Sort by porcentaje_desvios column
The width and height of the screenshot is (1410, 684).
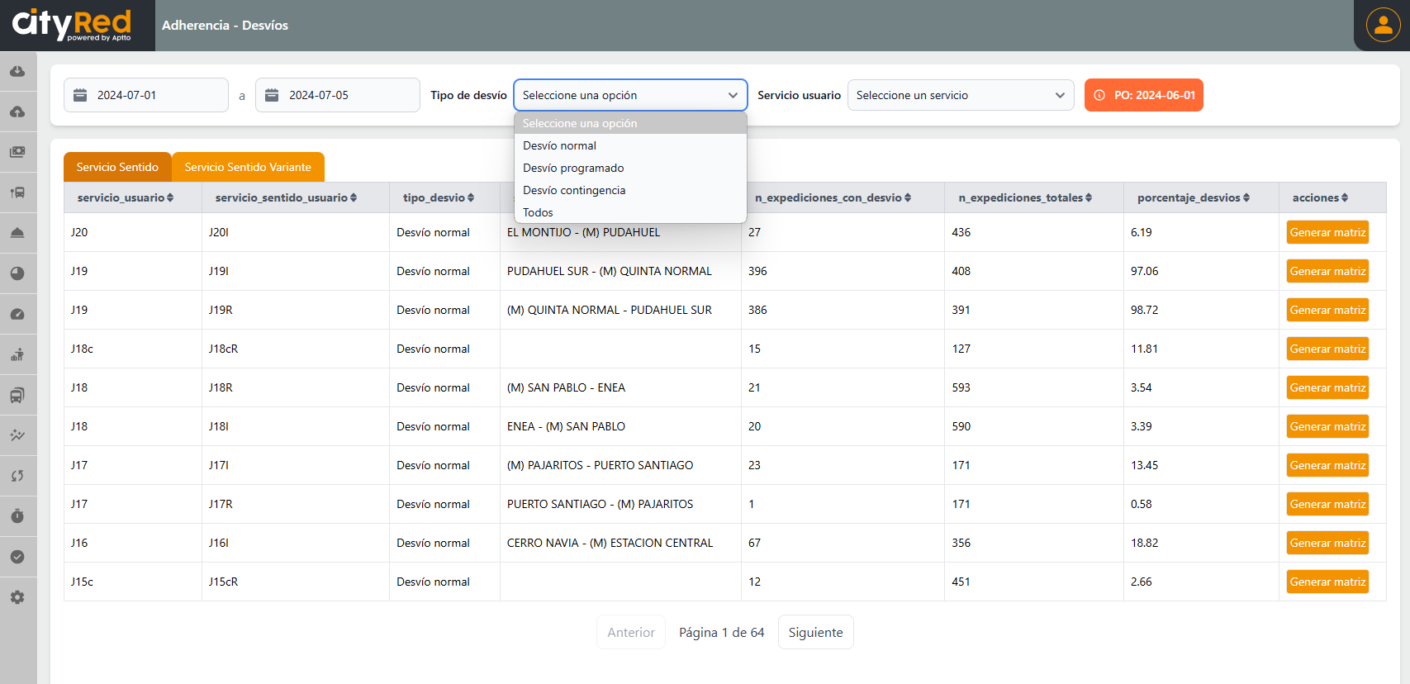tap(1193, 198)
